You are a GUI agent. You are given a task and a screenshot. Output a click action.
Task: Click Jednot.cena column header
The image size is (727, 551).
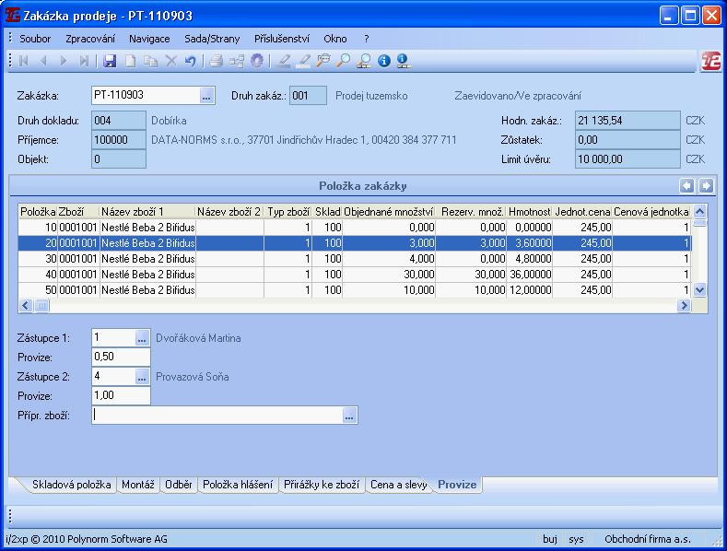pos(582,212)
